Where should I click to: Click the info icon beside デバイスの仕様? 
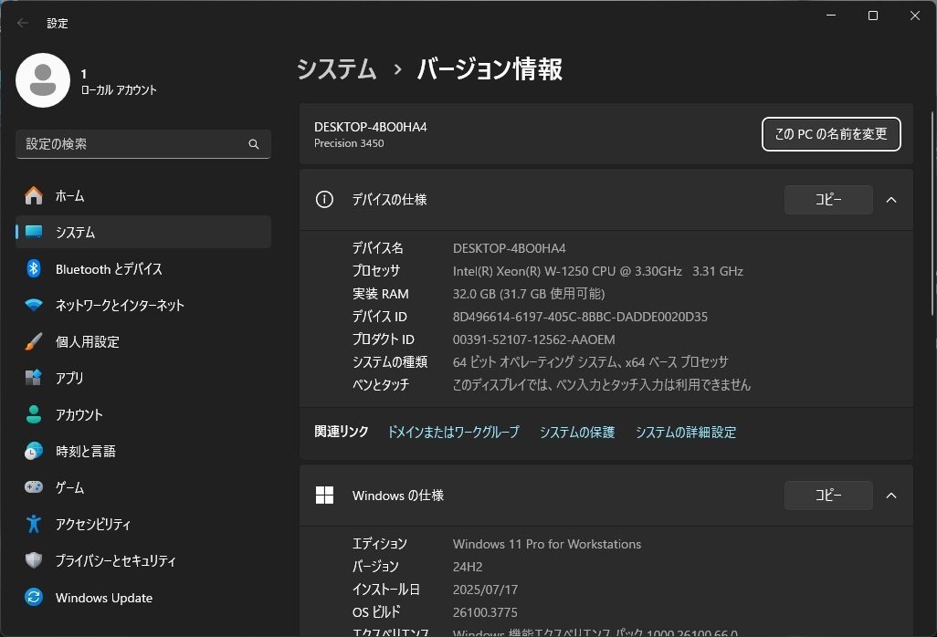click(324, 199)
